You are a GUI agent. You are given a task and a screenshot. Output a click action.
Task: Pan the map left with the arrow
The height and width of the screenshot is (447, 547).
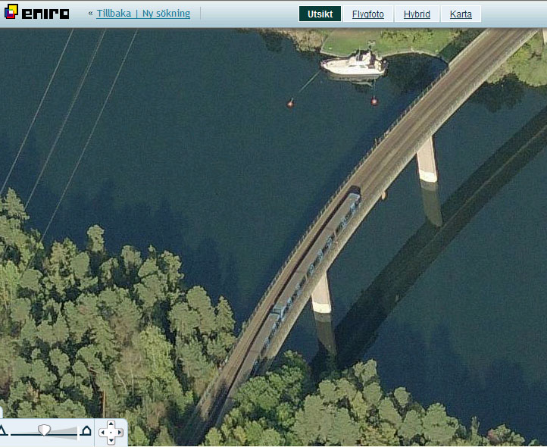click(x=102, y=433)
